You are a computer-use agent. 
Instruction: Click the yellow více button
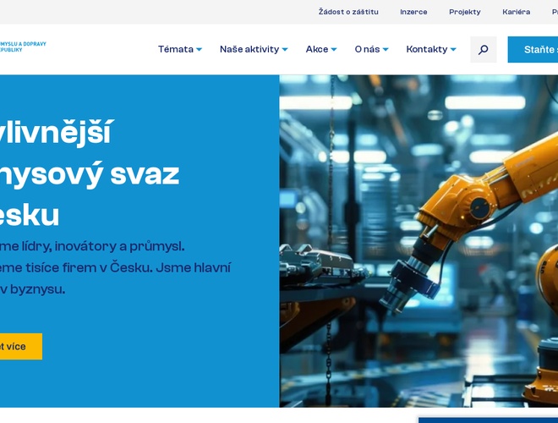click(x=17, y=346)
